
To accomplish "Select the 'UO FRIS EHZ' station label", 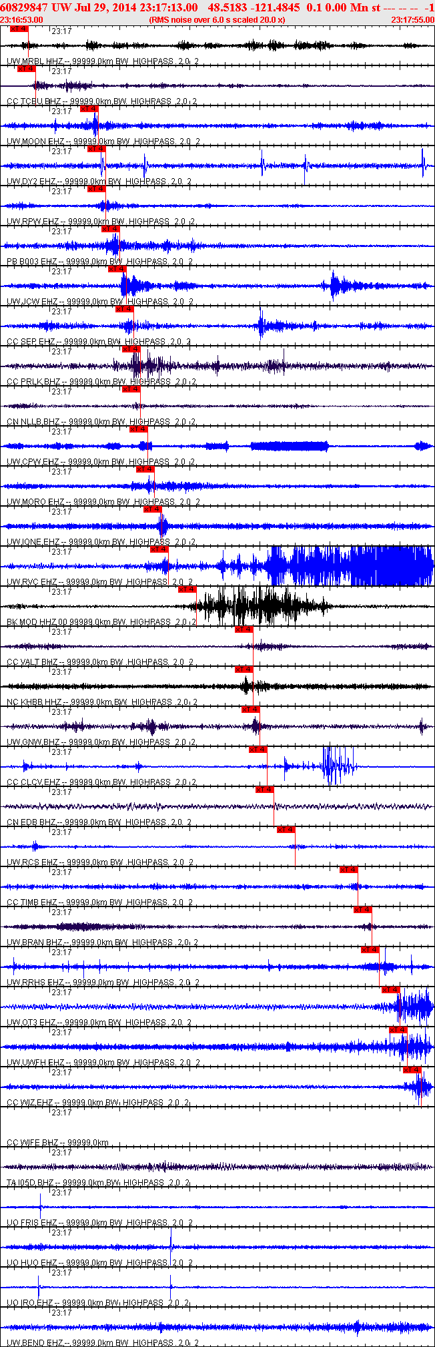I will pyautogui.click(x=32, y=1223).
